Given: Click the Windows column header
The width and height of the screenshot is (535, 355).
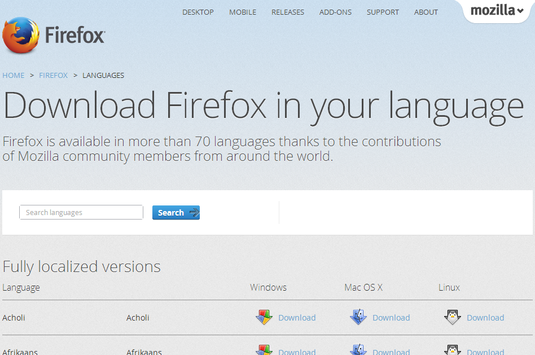Looking at the screenshot, I should [x=268, y=287].
